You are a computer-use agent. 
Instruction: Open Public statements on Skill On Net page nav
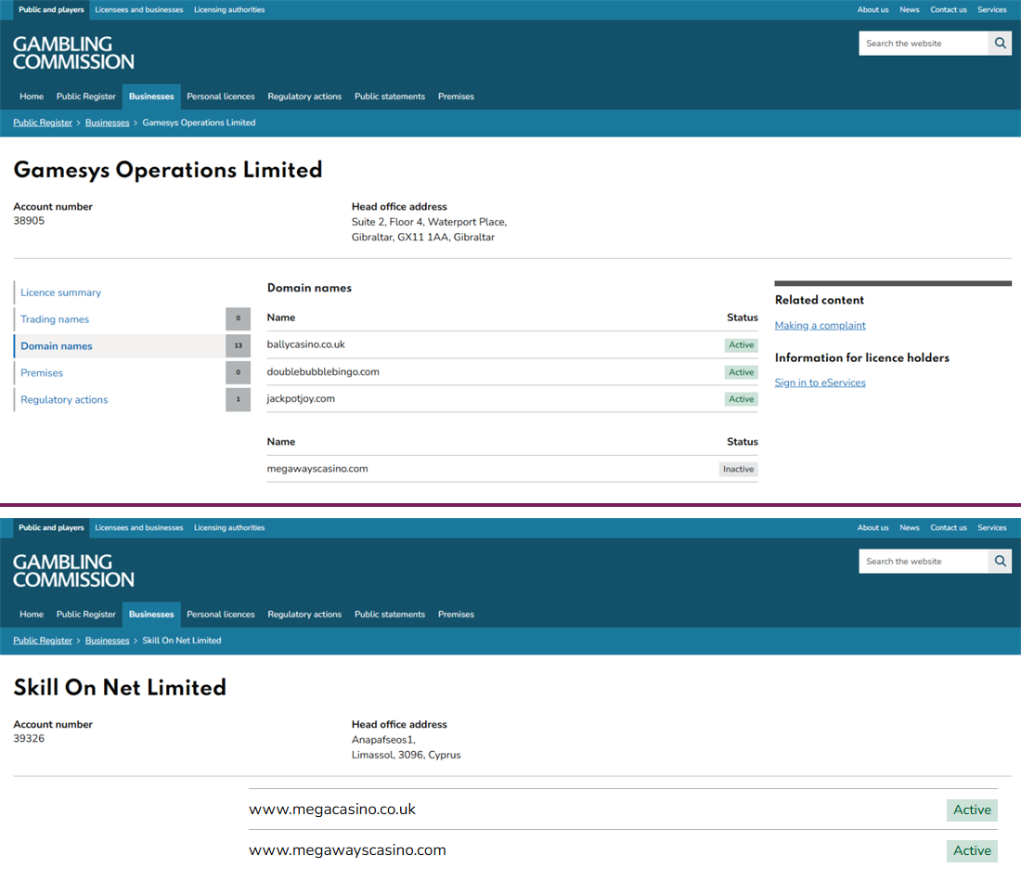pos(390,614)
